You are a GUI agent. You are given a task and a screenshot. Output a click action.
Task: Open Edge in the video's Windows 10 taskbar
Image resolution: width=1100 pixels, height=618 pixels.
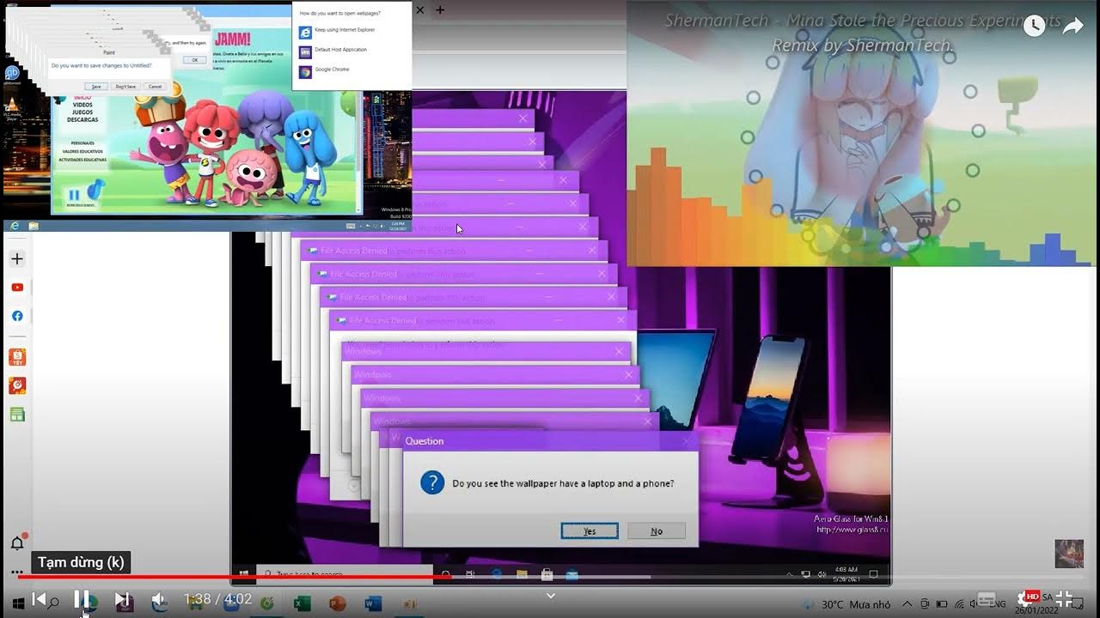tap(496, 573)
